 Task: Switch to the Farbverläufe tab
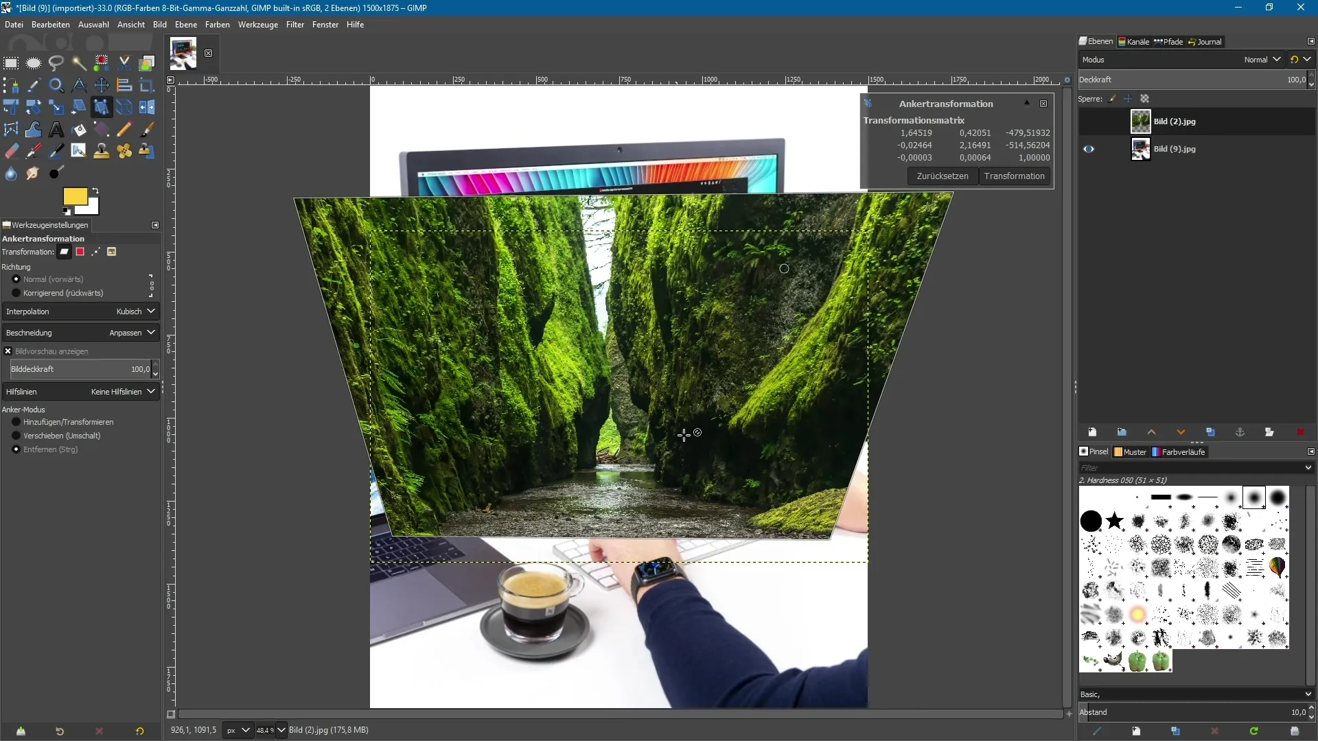point(1179,452)
